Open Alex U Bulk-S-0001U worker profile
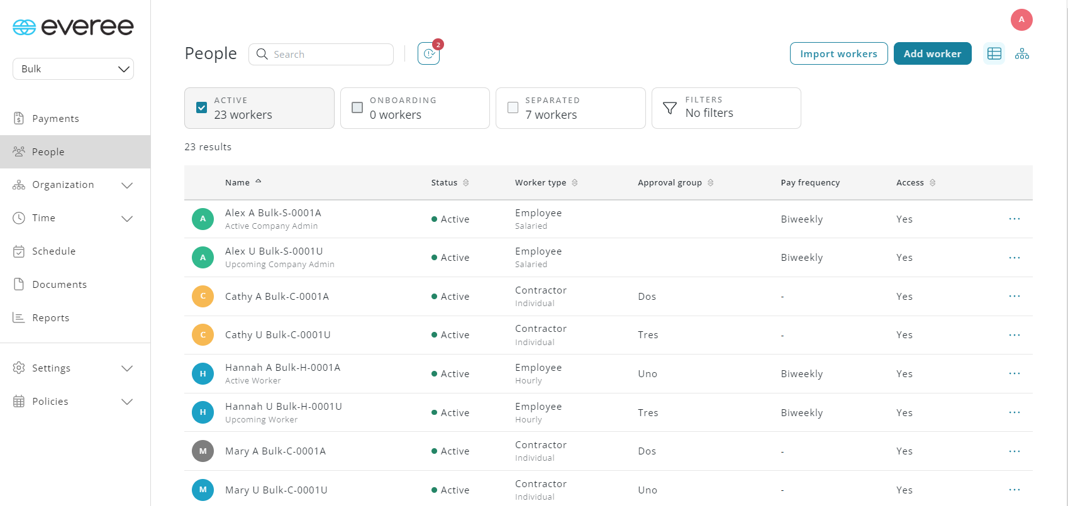 (x=274, y=251)
